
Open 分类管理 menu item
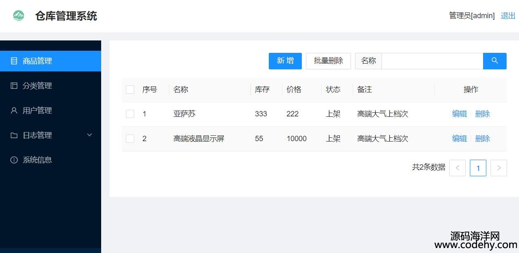tap(50, 86)
